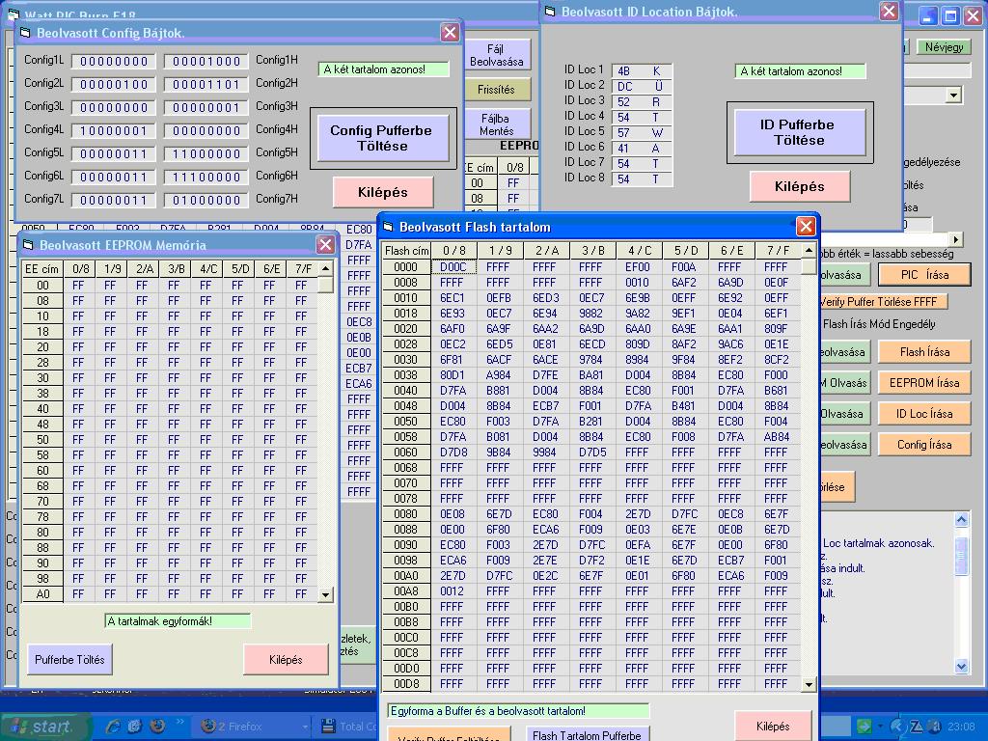The image size is (988, 741).
Task: Click the Flash Tartalom Pufferbe button
Action: coord(587,734)
